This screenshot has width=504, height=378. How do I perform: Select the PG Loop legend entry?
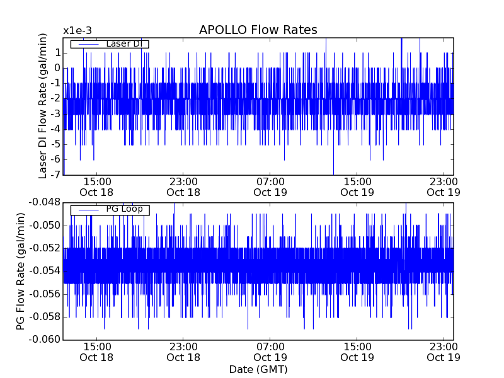110,210
